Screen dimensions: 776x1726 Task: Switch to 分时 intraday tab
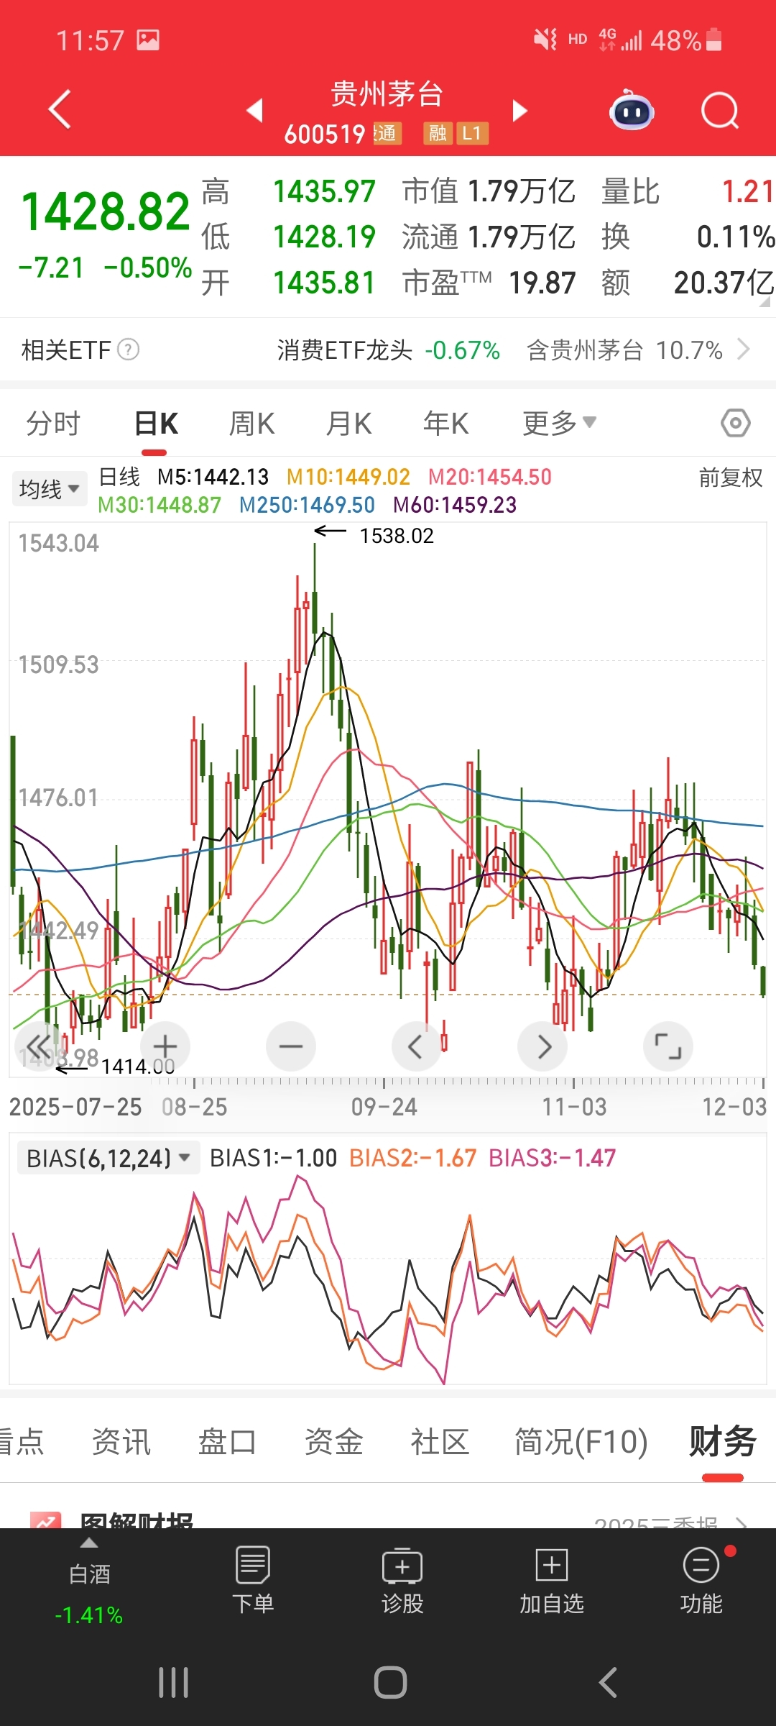click(x=53, y=423)
